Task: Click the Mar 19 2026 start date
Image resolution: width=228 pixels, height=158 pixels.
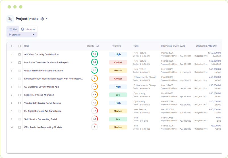Action: click(167, 85)
